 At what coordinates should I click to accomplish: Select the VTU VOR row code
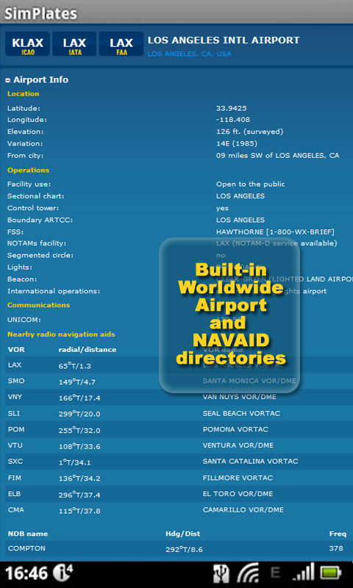tap(15, 445)
